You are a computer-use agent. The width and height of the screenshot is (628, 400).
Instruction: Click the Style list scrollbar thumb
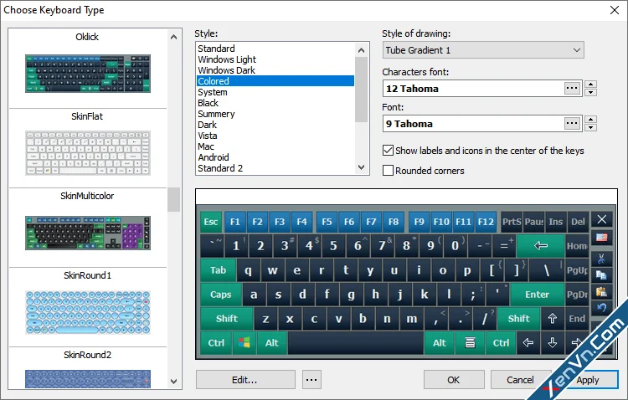tap(361, 90)
